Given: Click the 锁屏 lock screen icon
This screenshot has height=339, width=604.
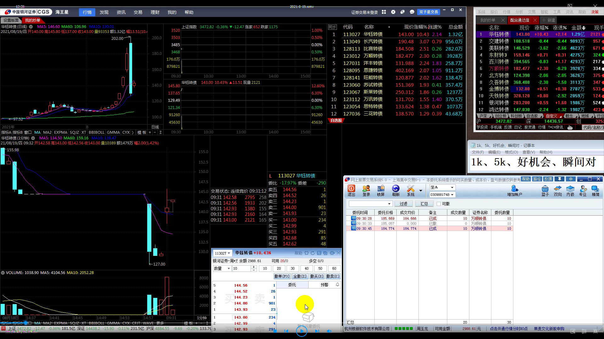Looking at the screenshot, I should point(381,190).
